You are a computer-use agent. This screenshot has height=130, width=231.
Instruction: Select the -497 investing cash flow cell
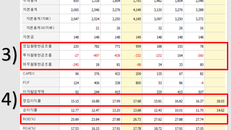point(96,56)
